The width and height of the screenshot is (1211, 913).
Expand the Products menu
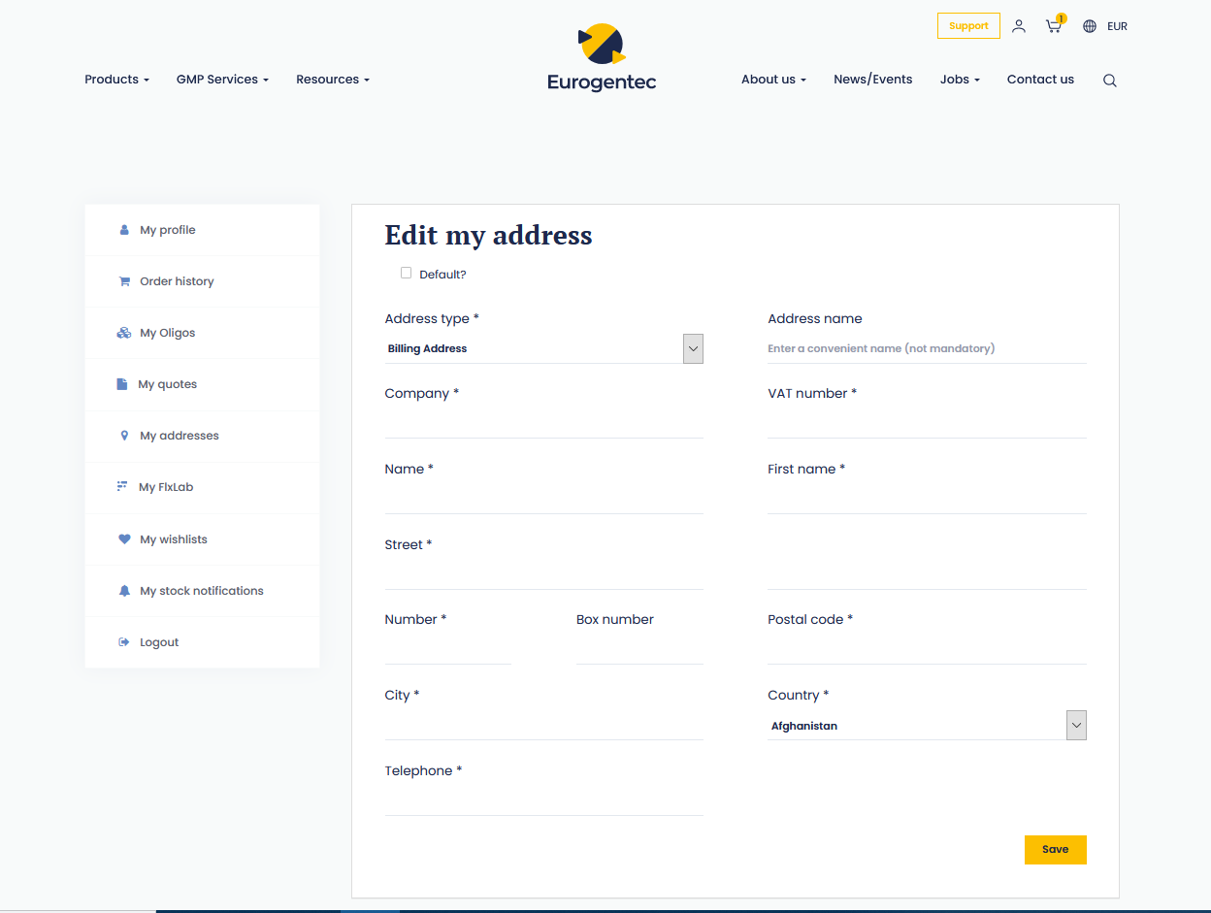point(116,80)
